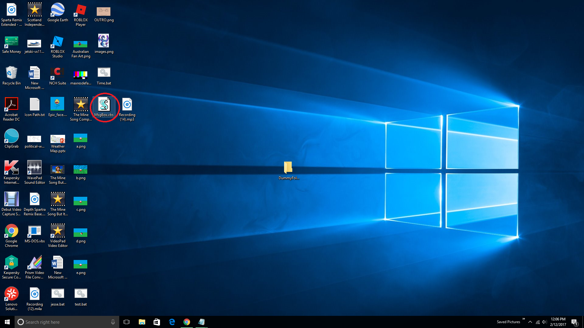Select Debut Video Capture shortcut
This screenshot has width=584, height=328.
click(12, 204)
